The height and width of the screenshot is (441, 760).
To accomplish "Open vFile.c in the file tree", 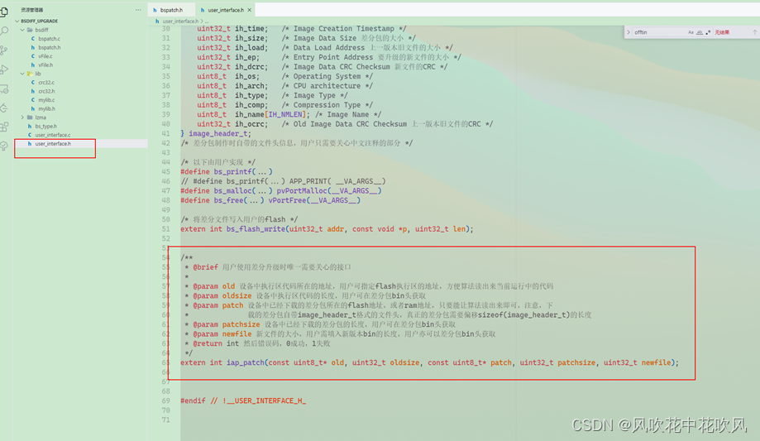I will (x=45, y=56).
